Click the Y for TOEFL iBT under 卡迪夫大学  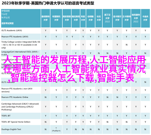145,116
